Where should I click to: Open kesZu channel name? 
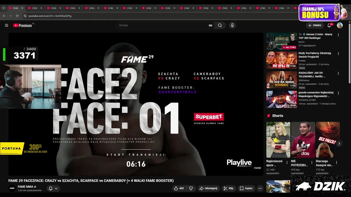[301, 42]
